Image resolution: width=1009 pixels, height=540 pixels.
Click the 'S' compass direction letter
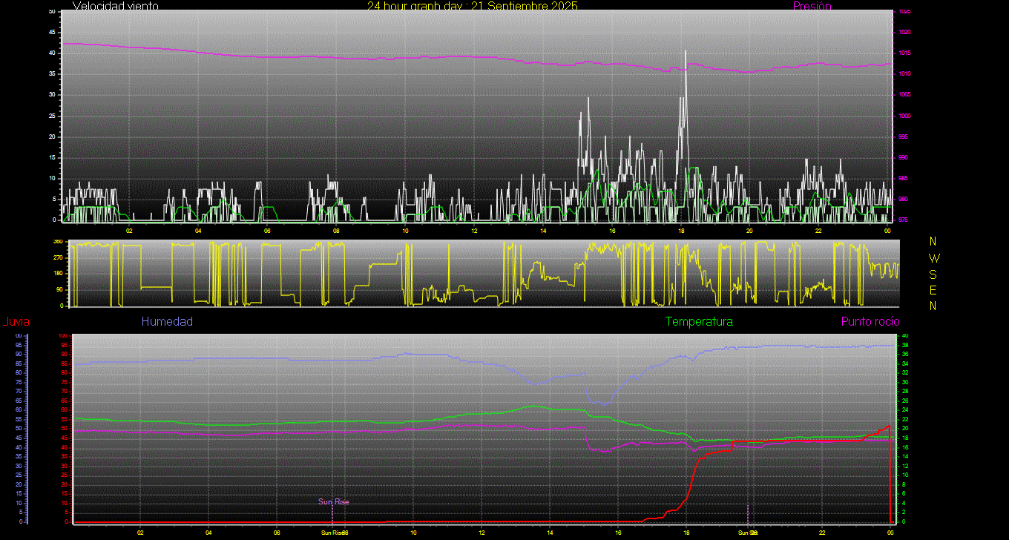coord(933,274)
